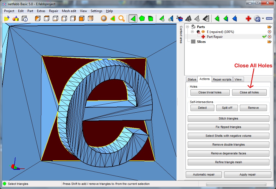
Task: Open the Part menu
Action: point(30,11)
